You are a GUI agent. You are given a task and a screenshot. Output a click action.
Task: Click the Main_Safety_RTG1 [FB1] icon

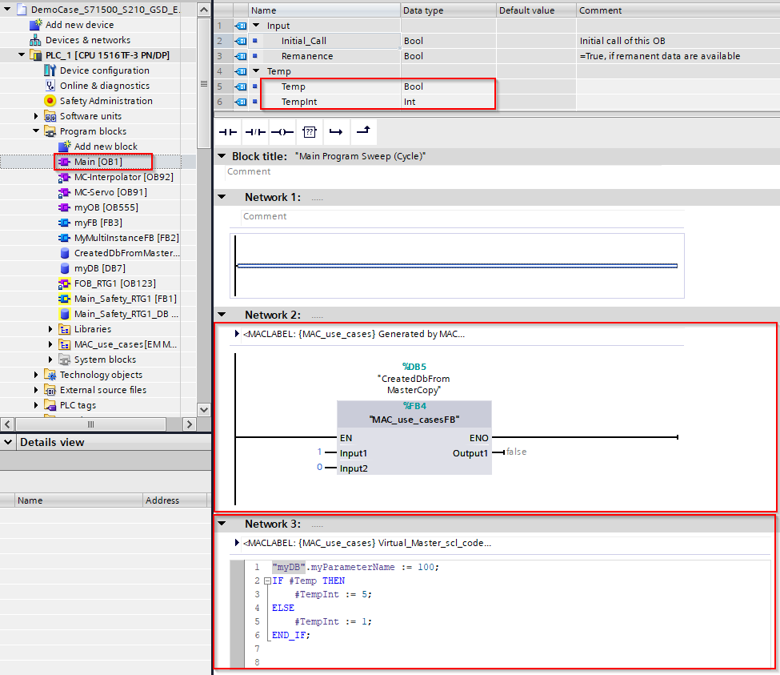[x=64, y=299]
